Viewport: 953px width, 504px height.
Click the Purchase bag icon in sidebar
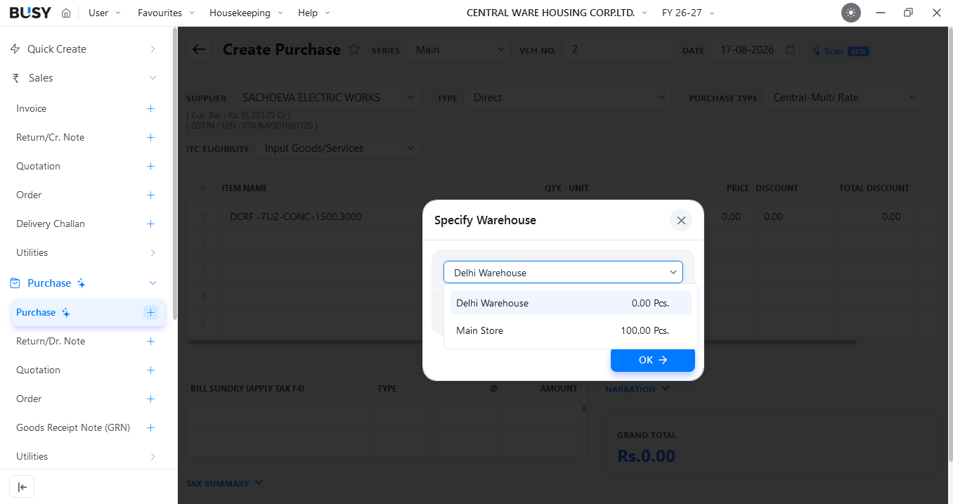15,283
